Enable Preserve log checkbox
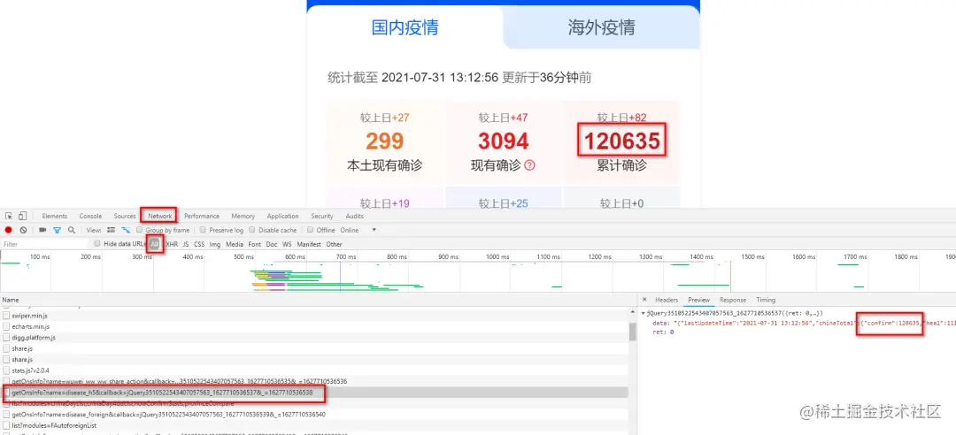 (x=203, y=230)
